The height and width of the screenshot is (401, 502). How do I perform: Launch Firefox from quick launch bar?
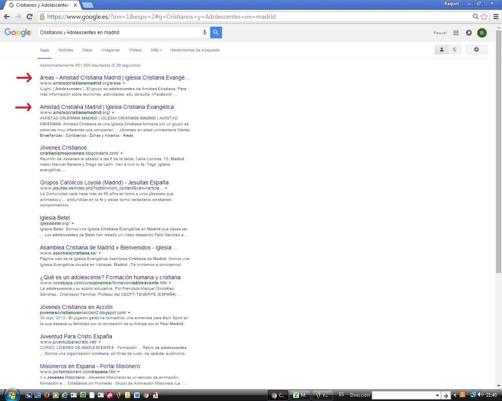(47, 395)
